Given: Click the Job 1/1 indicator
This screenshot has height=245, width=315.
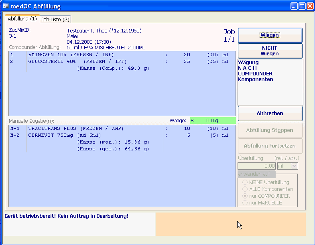Looking at the screenshot, I should (229, 36).
